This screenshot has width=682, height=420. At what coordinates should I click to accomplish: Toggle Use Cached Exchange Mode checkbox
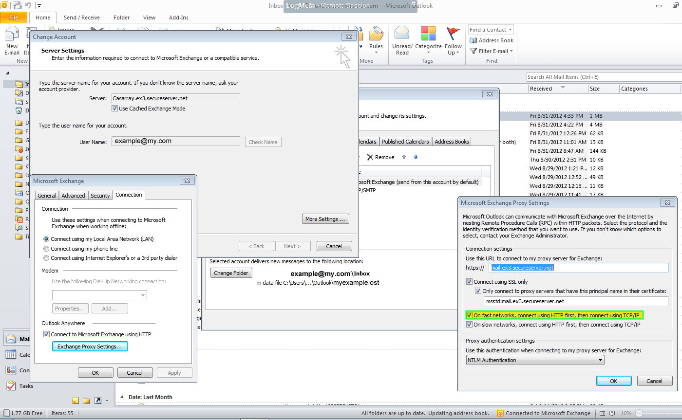point(115,109)
